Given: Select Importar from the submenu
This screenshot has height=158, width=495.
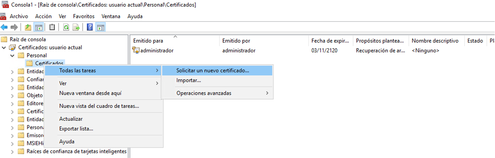Looking at the screenshot, I should point(189,81).
